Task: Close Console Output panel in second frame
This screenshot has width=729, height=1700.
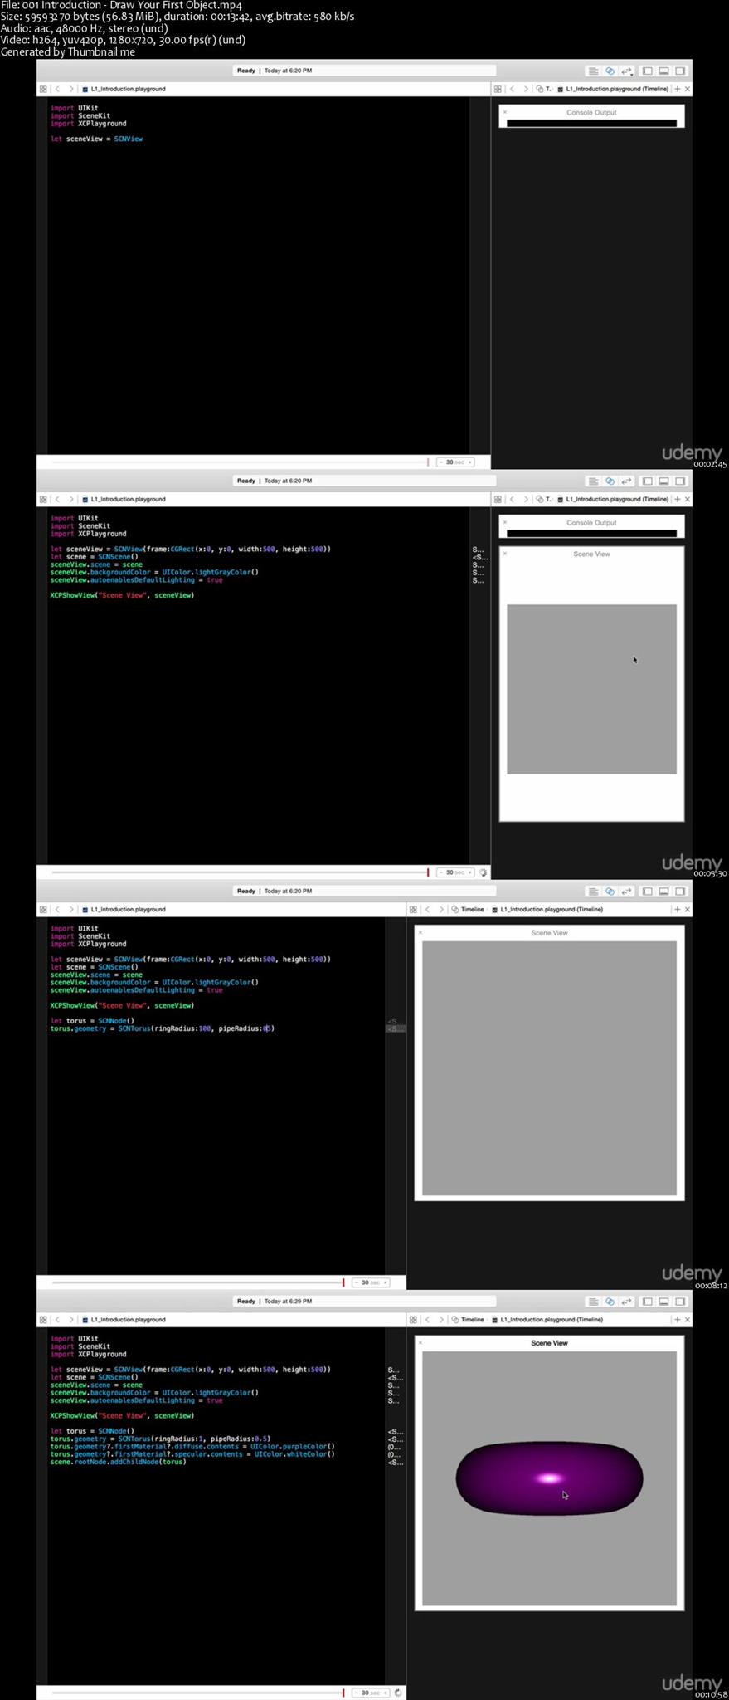Action: pos(504,522)
